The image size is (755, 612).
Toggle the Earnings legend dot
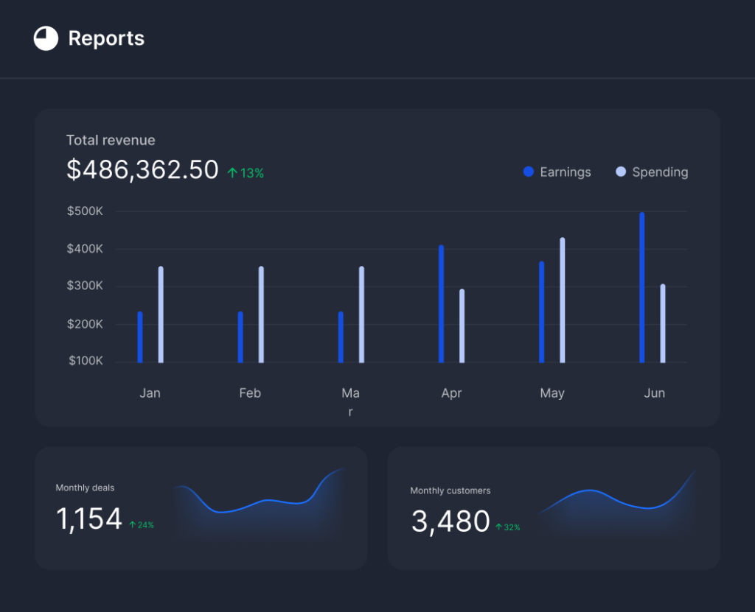tap(528, 172)
